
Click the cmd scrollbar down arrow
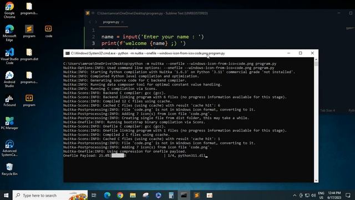[x=316, y=180]
